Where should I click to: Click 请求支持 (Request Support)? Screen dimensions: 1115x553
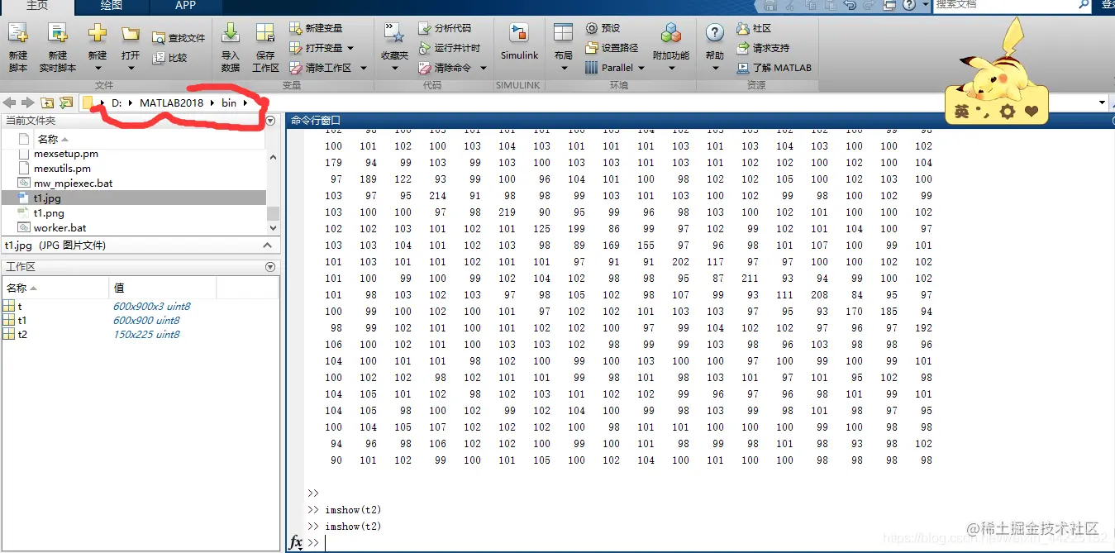point(763,48)
